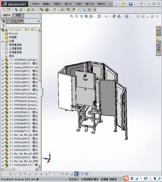
Task: Open the dropdown arrow beside New document
Action: click(119, 4)
